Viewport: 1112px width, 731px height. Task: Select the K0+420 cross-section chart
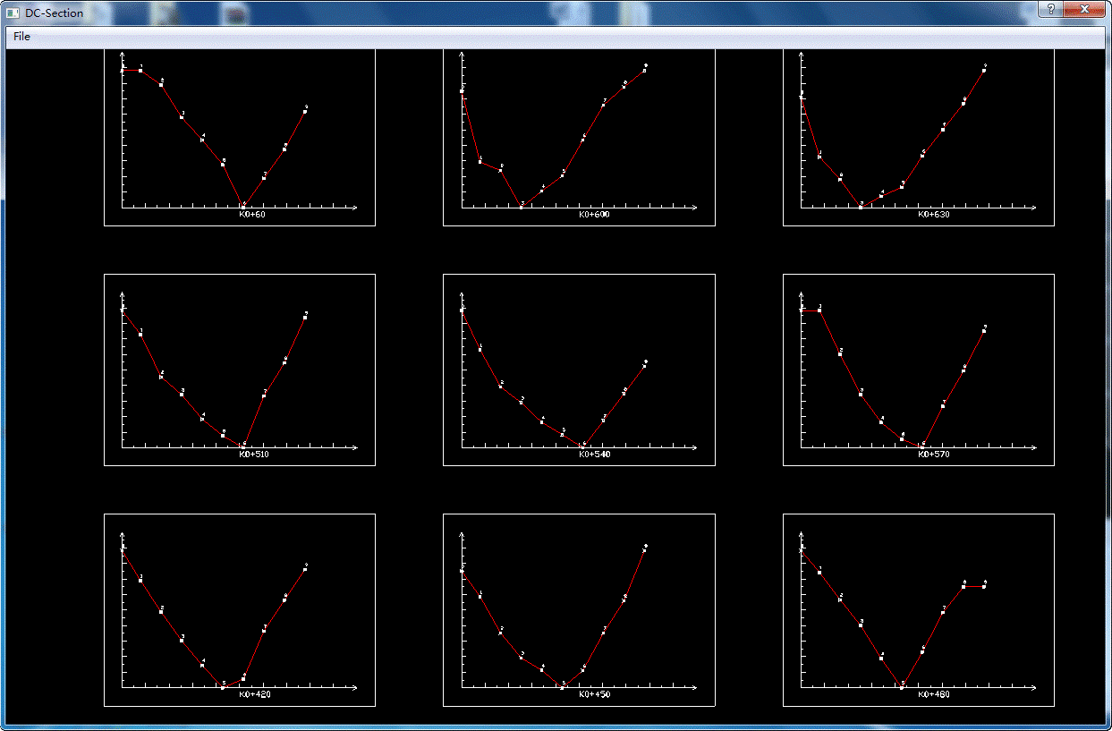(240, 609)
